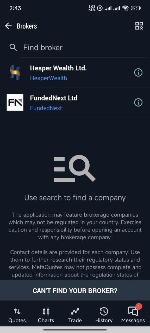150x333 pixels.
Task: Open info for Hesper Wealth Ltd.
Action: [138, 73]
